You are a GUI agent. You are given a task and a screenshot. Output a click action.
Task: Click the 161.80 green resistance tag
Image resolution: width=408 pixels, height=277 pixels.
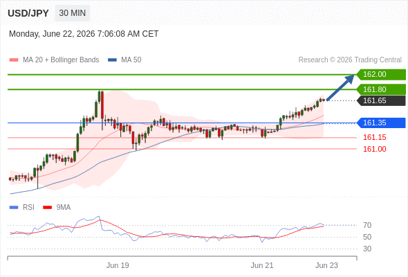(381, 89)
